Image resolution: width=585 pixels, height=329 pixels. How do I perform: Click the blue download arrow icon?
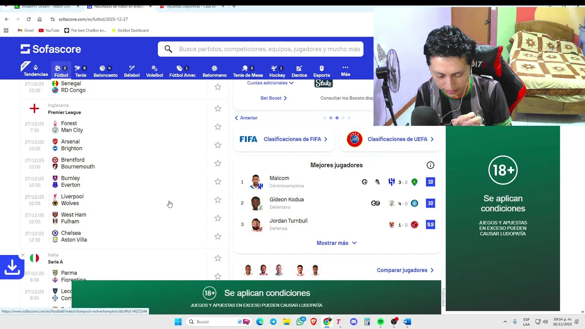click(x=12, y=267)
